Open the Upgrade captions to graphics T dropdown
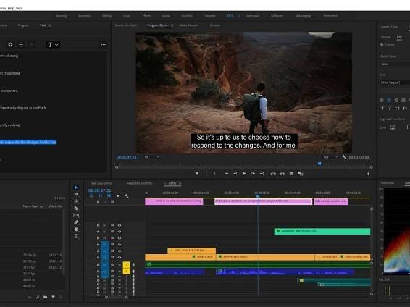Screen dimensions: 410x307 click(53, 44)
